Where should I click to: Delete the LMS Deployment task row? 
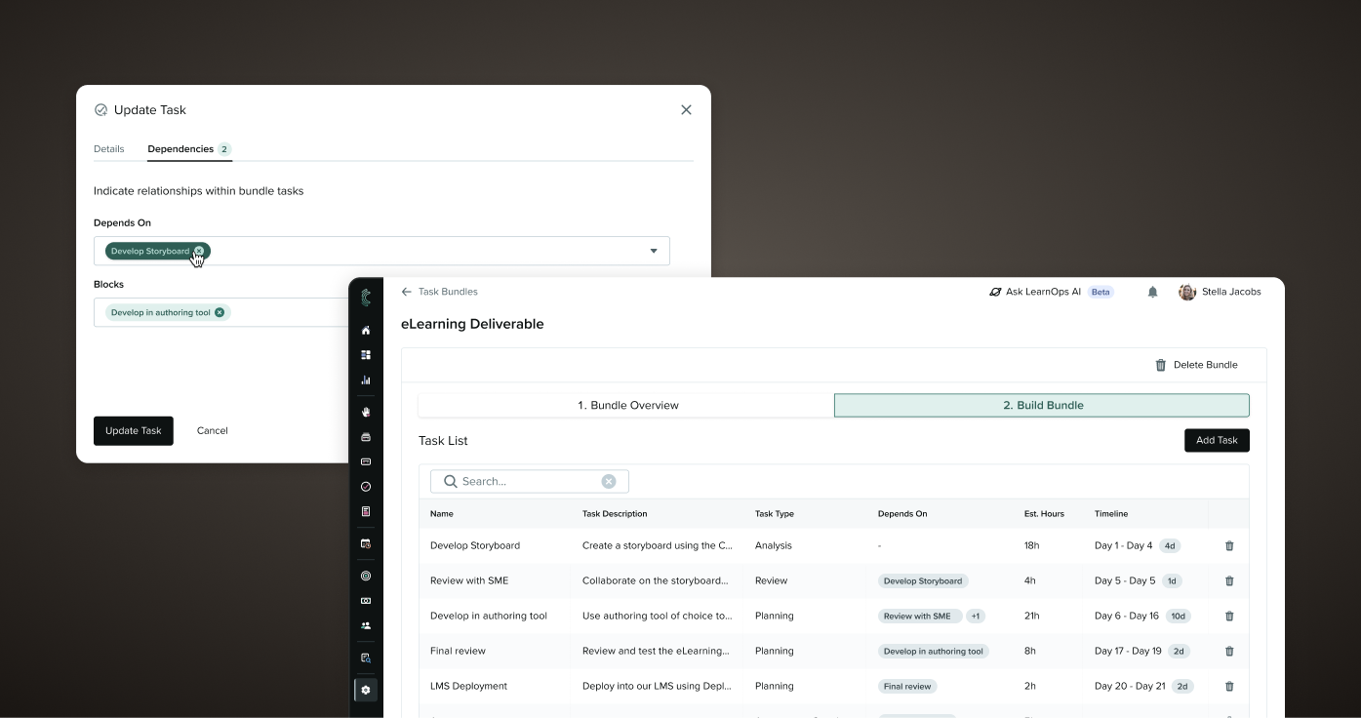point(1229,687)
